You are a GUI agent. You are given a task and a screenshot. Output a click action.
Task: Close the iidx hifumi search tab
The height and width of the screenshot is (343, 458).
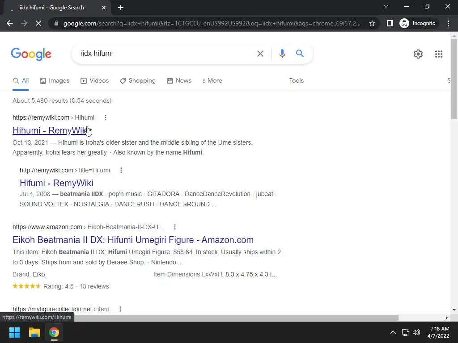[x=104, y=8]
